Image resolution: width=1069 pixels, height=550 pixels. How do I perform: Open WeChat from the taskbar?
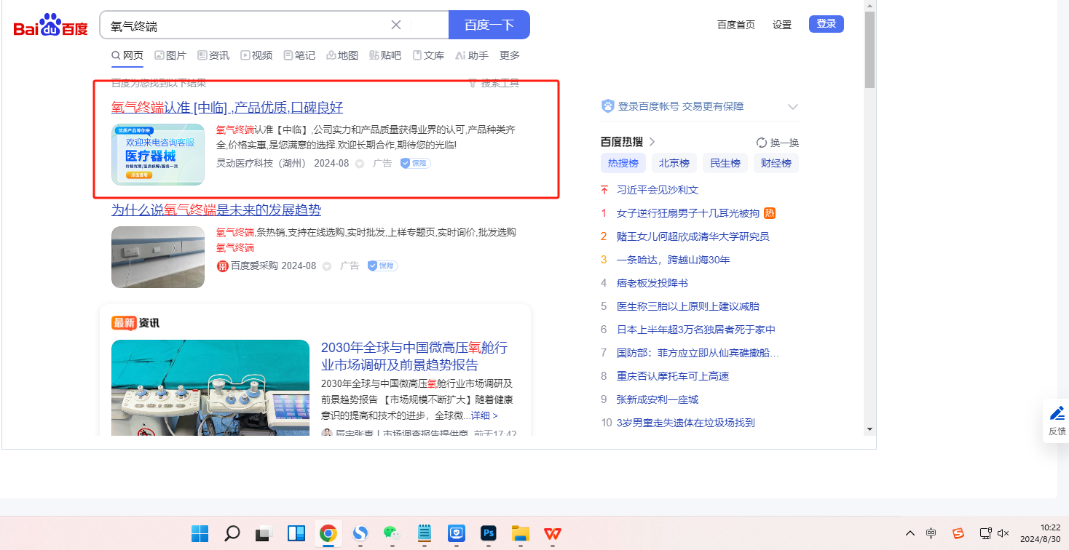[x=392, y=534]
